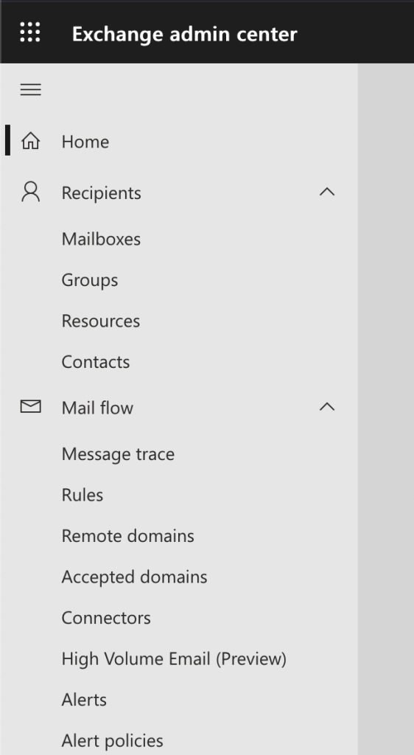This screenshot has height=755, width=414.
Task: Click the Home house icon
Action: pos(30,141)
